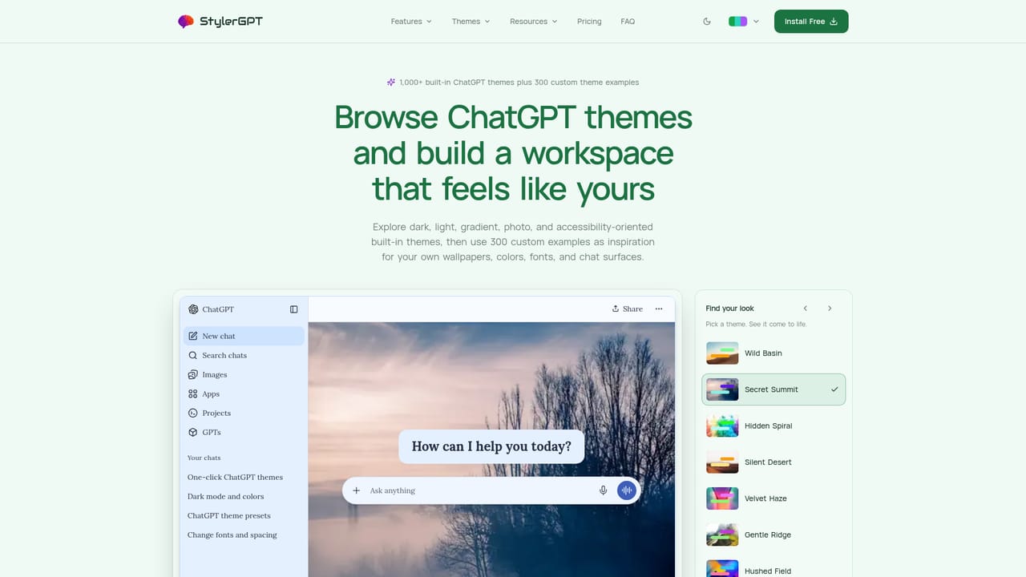Go to previous theme page arrow
Screen dimensions: 1026x577
(806, 309)
